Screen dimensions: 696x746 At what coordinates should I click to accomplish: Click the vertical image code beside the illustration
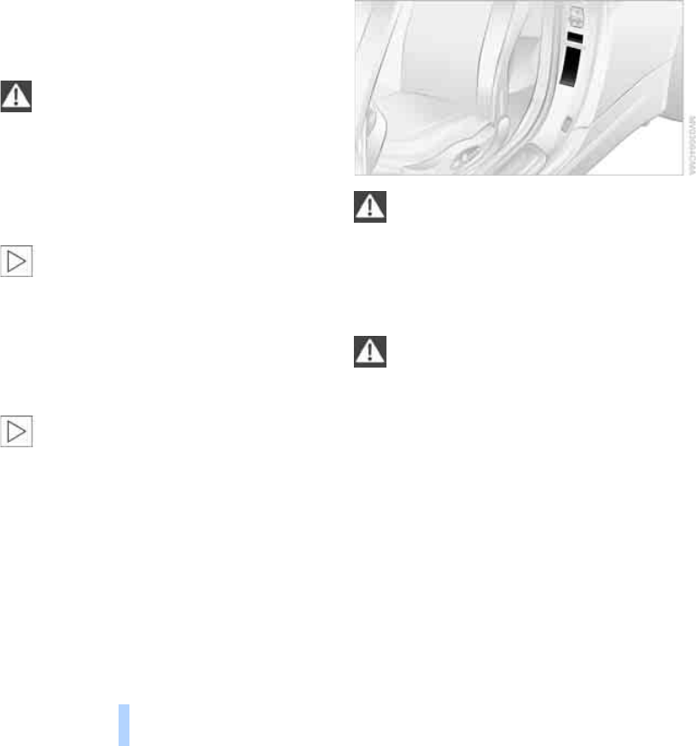(x=691, y=145)
